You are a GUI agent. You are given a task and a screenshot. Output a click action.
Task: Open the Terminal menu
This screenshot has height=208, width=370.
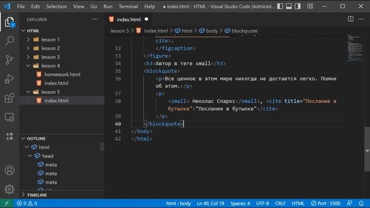[x=128, y=6]
